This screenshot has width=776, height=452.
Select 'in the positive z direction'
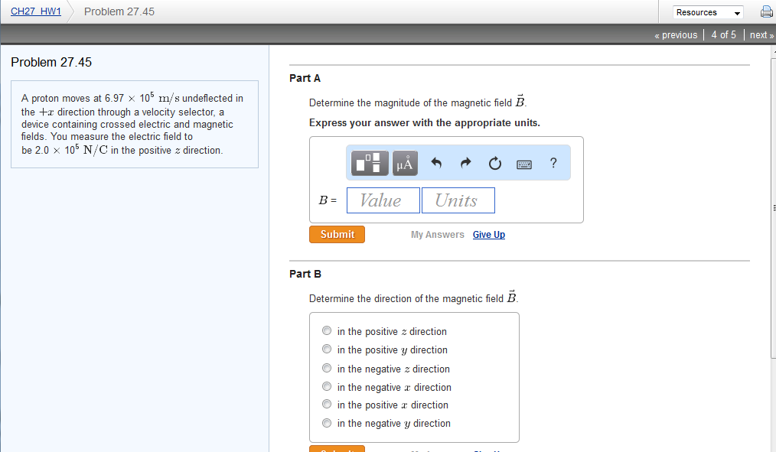click(327, 330)
